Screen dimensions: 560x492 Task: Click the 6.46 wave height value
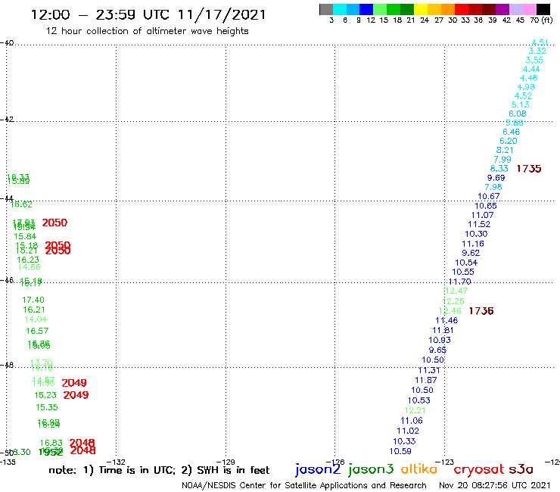(x=511, y=132)
